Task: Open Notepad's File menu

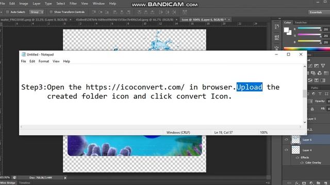Action: 23,61
